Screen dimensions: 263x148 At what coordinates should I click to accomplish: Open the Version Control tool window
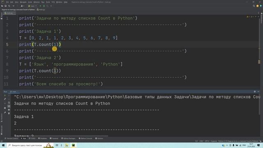click(11, 139)
